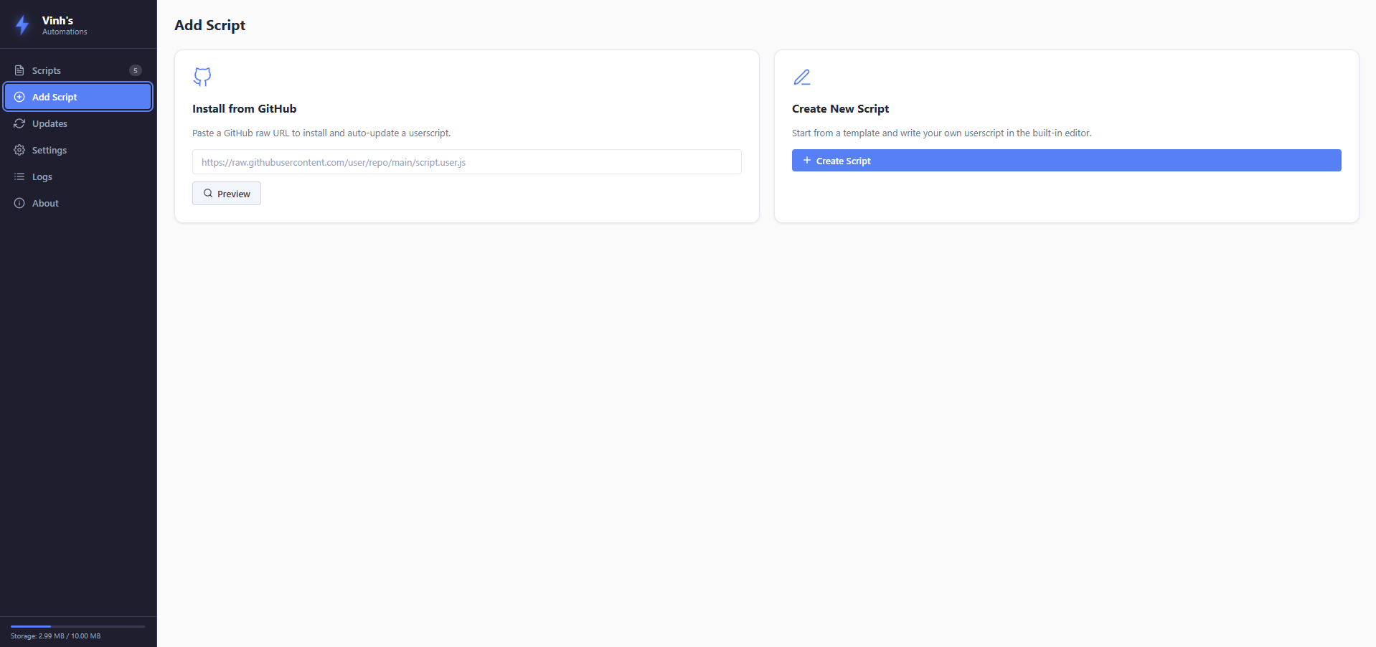This screenshot has width=1376, height=647.
Task: Click the Preview button
Action: (227, 194)
